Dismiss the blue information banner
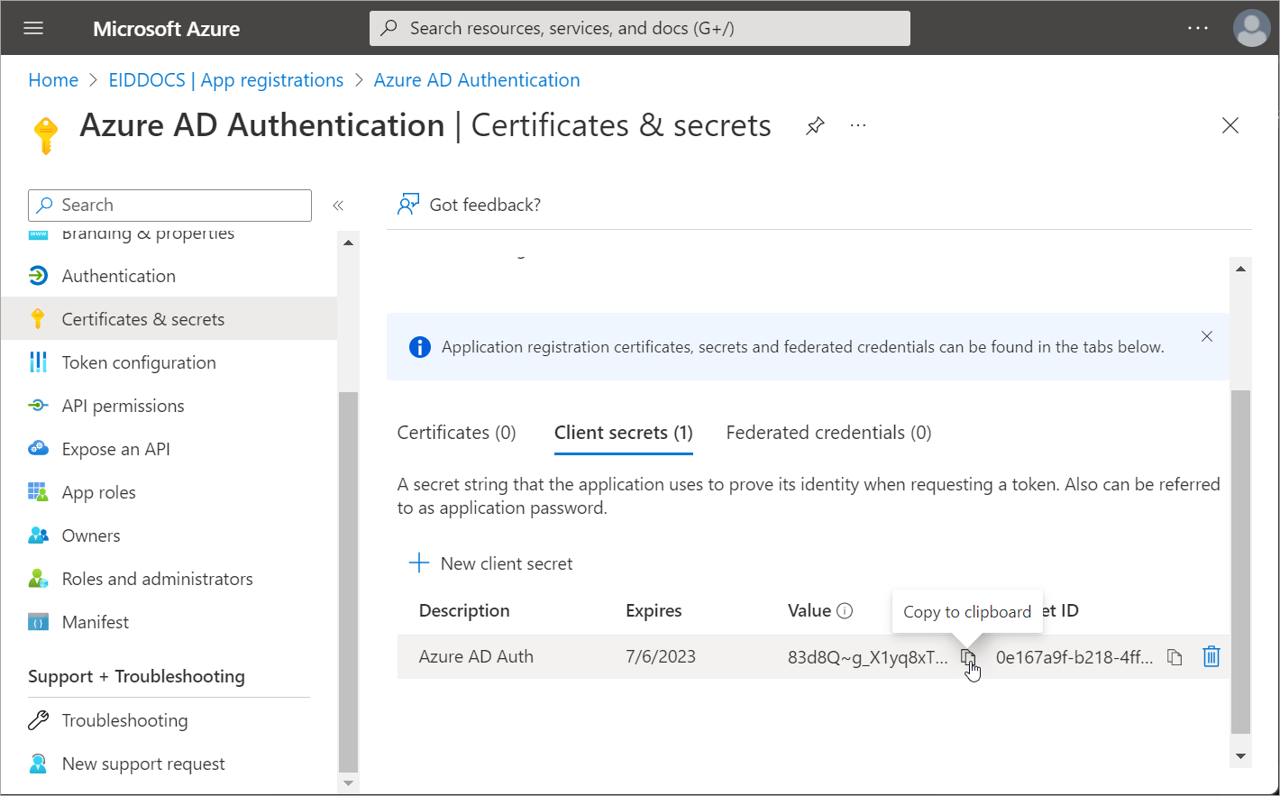 point(1207,336)
